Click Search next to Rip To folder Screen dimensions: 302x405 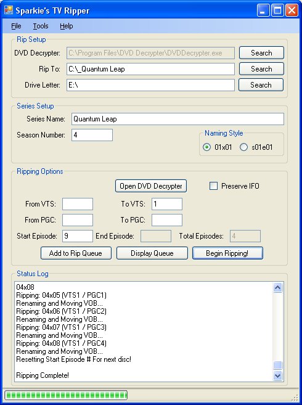tap(261, 69)
